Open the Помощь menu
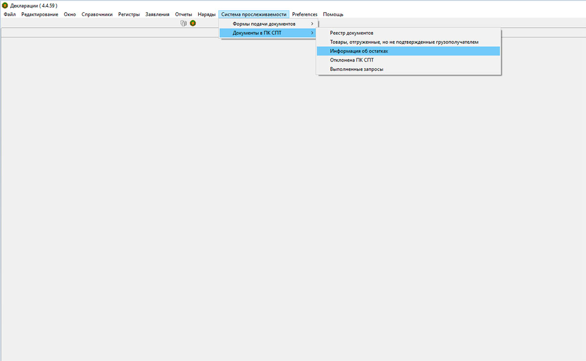586x361 pixels. coord(333,14)
